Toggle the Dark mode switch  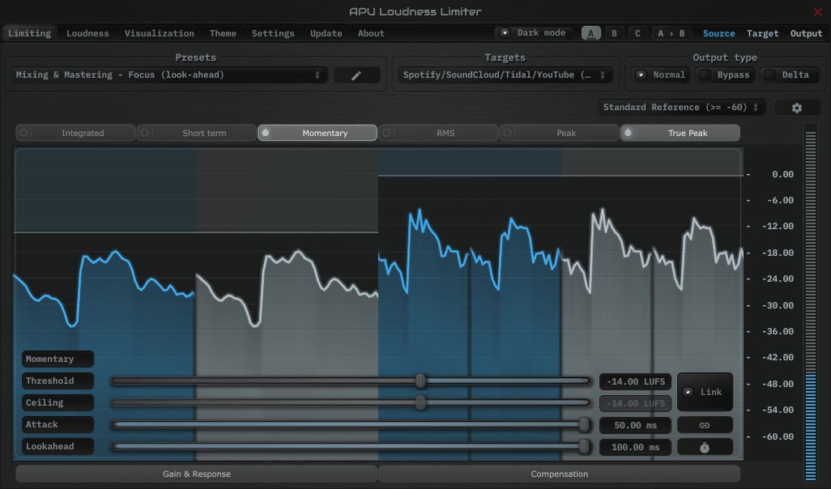point(535,33)
